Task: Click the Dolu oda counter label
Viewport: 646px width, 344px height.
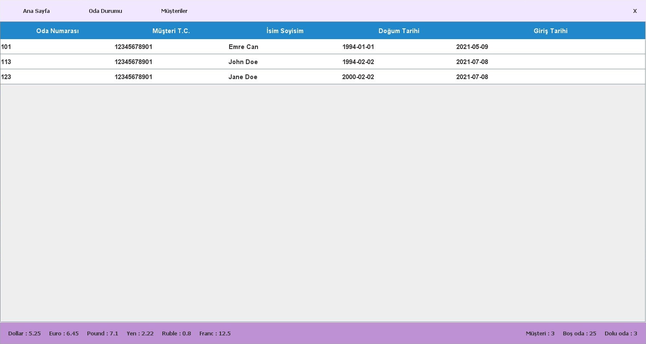Action: (621, 333)
